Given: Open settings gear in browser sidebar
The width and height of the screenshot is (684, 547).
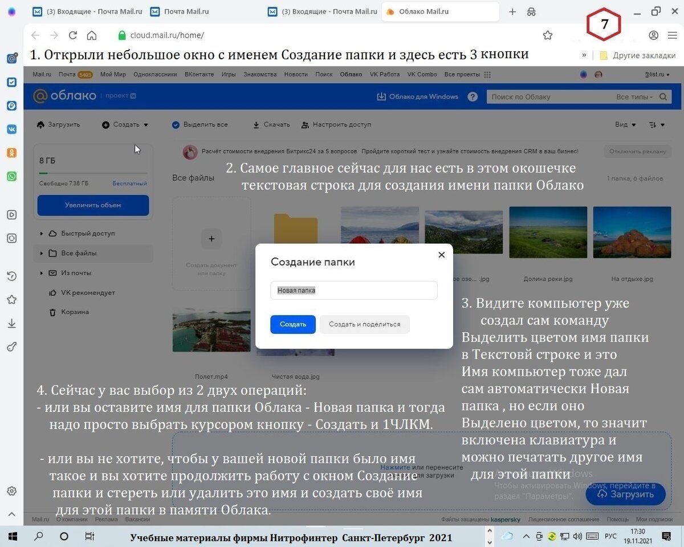Looking at the screenshot, I should (x=11, y=491).
